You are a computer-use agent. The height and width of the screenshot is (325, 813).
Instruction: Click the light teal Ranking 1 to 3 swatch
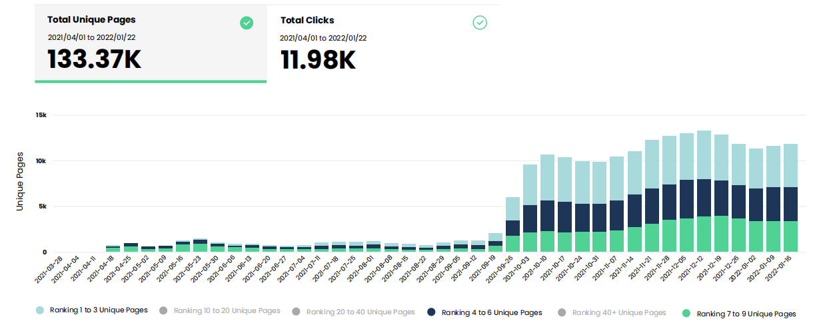(x=40, y=310)
